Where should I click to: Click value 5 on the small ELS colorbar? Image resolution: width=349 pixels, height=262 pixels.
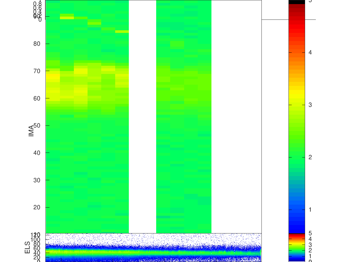click(x=310, y=233)
